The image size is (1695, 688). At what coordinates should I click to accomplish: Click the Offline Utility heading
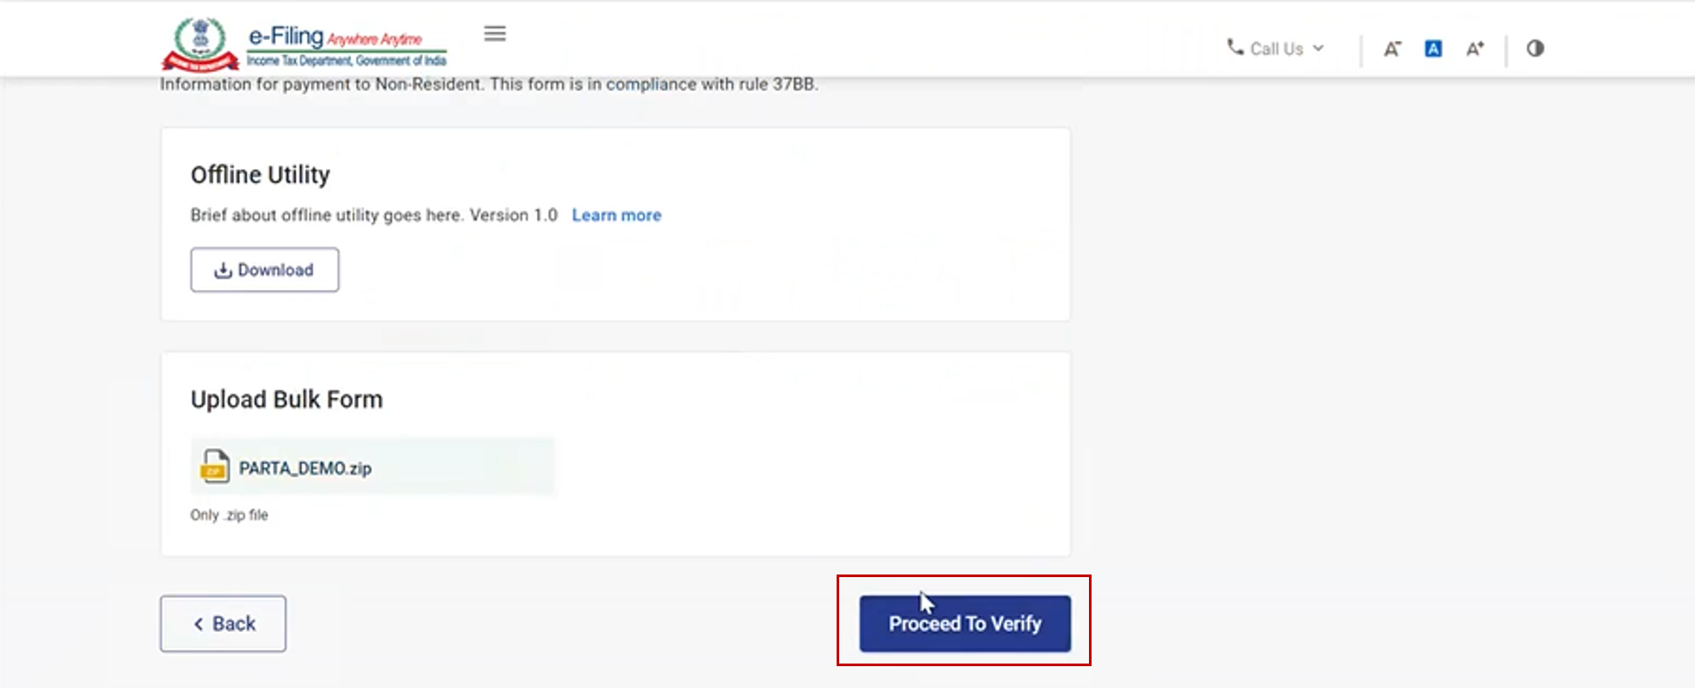[x=260, y=175]
